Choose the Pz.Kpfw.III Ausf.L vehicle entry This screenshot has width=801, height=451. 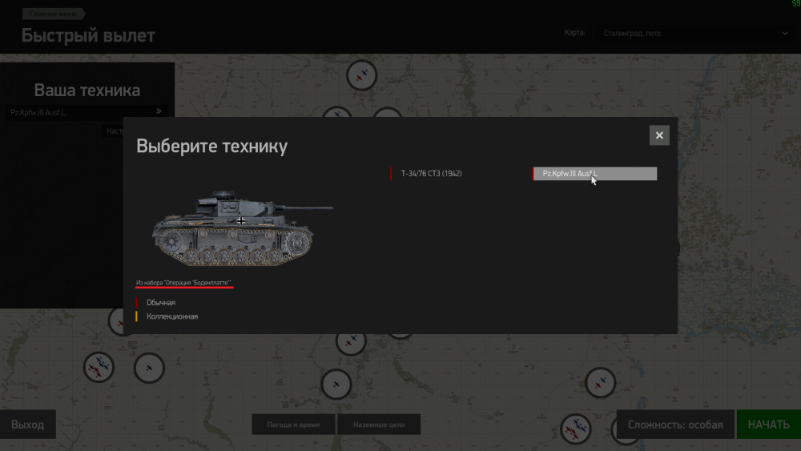point(594,174)
